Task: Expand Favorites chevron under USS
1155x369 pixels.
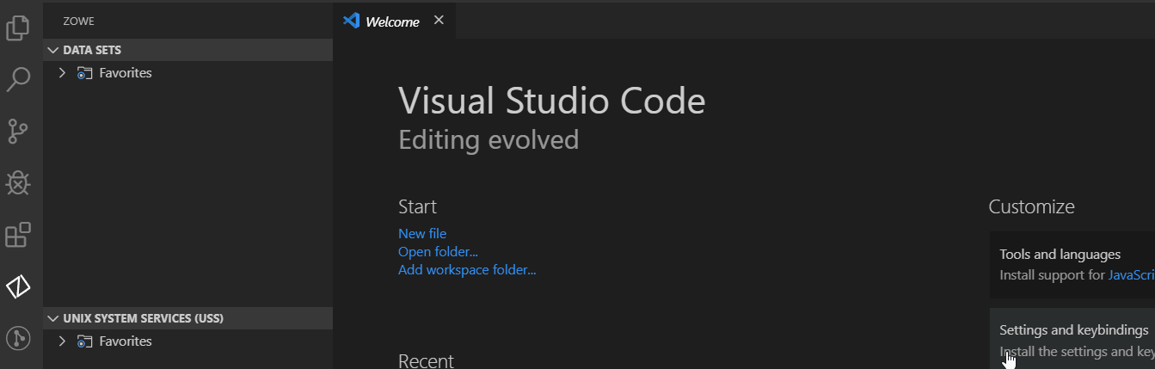Action: coord(62,341)
